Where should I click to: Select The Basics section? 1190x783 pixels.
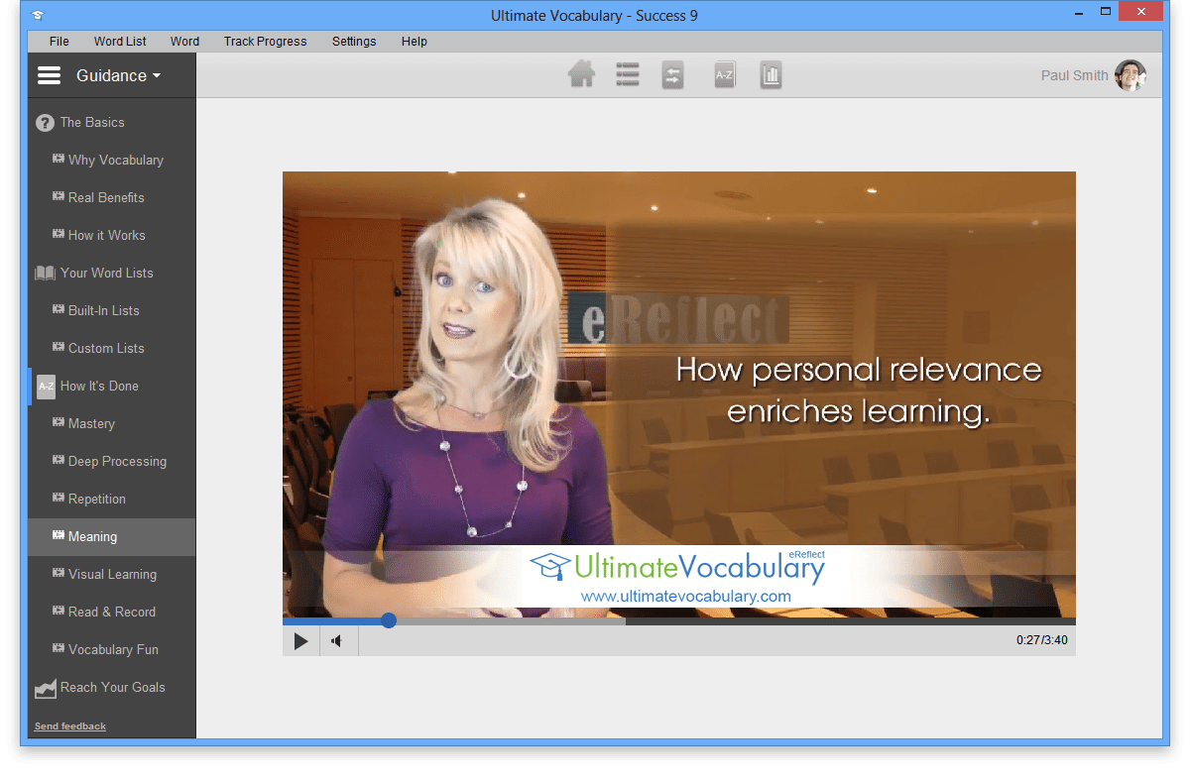(111, 123)
